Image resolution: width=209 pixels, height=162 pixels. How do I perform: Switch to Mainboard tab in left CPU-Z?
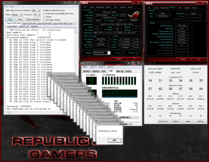tap(100, 7)
